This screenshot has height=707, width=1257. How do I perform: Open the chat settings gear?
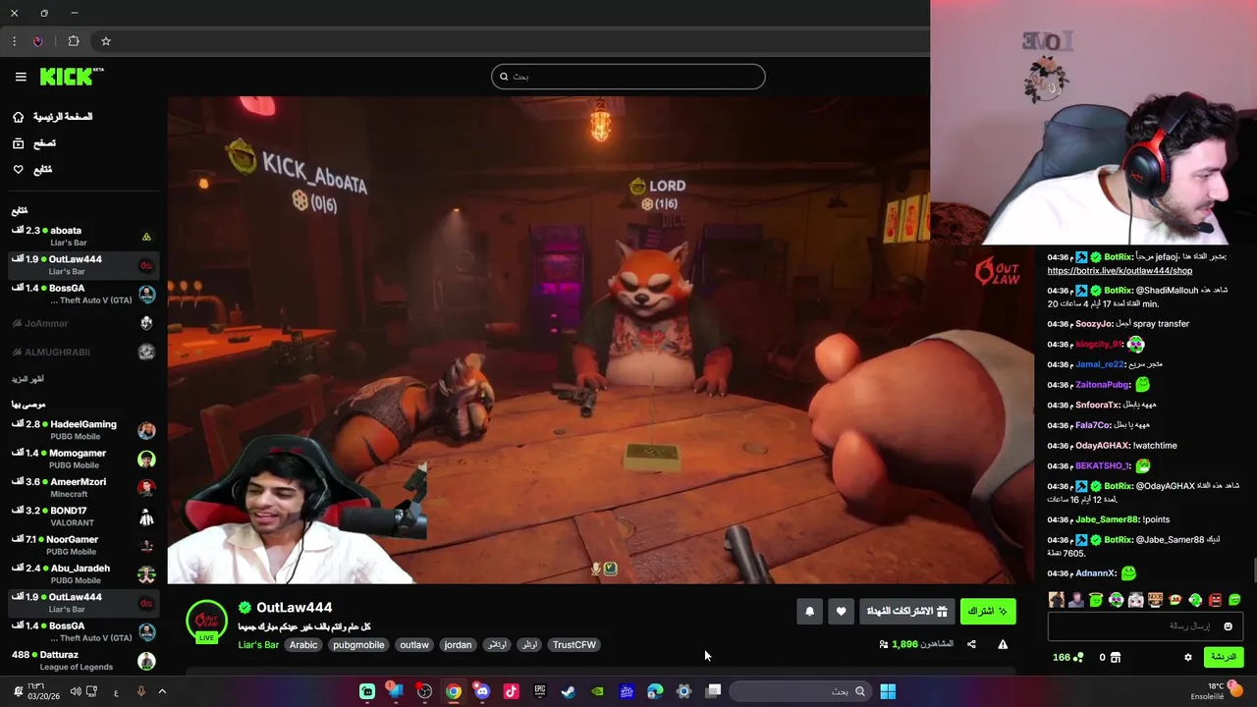1187,657
